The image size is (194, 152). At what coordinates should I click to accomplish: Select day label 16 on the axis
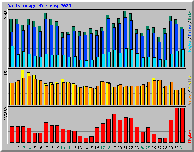pos(97,148)
